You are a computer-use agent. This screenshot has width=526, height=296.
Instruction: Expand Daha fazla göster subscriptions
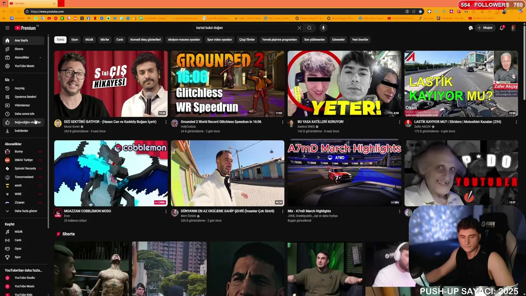click(x=24, y=211)
